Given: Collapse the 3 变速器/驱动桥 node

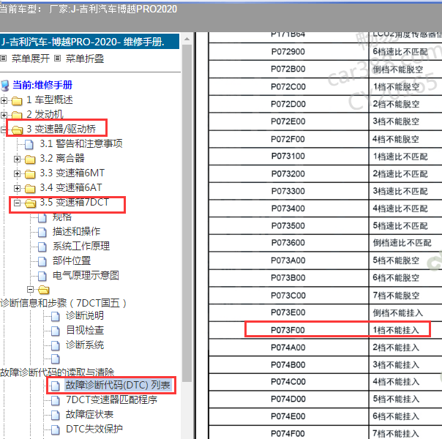Looking at the screenshot, I should (3, 130).
